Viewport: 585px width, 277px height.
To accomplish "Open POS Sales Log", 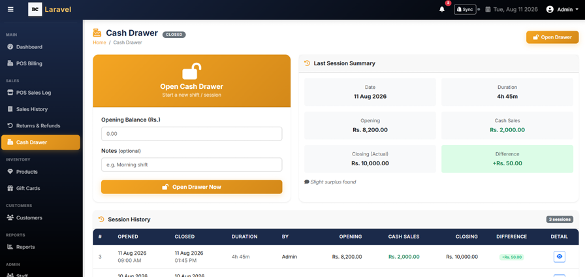I will click(x=40, y=93).
